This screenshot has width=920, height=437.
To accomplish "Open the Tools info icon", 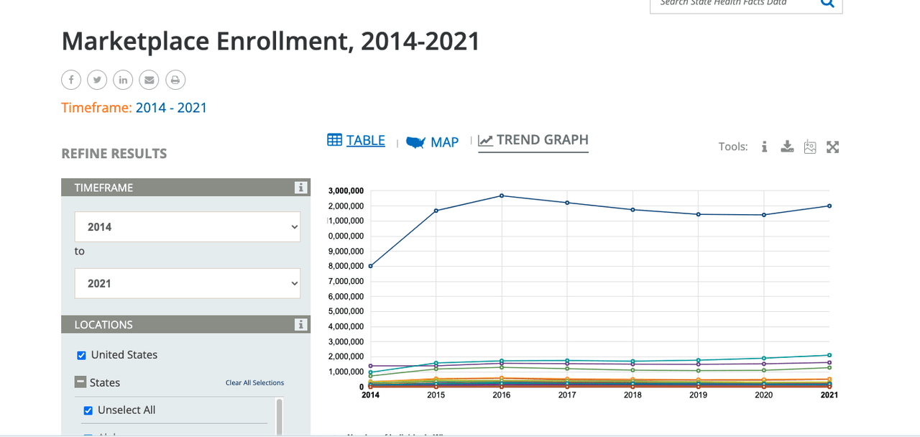I will point(764,147).
